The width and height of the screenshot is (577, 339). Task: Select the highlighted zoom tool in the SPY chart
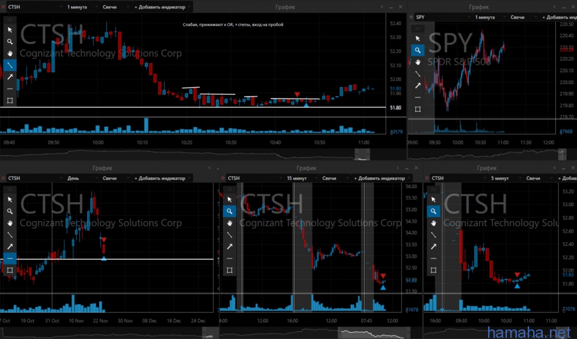pyautogui.click(x=418, y=50)
